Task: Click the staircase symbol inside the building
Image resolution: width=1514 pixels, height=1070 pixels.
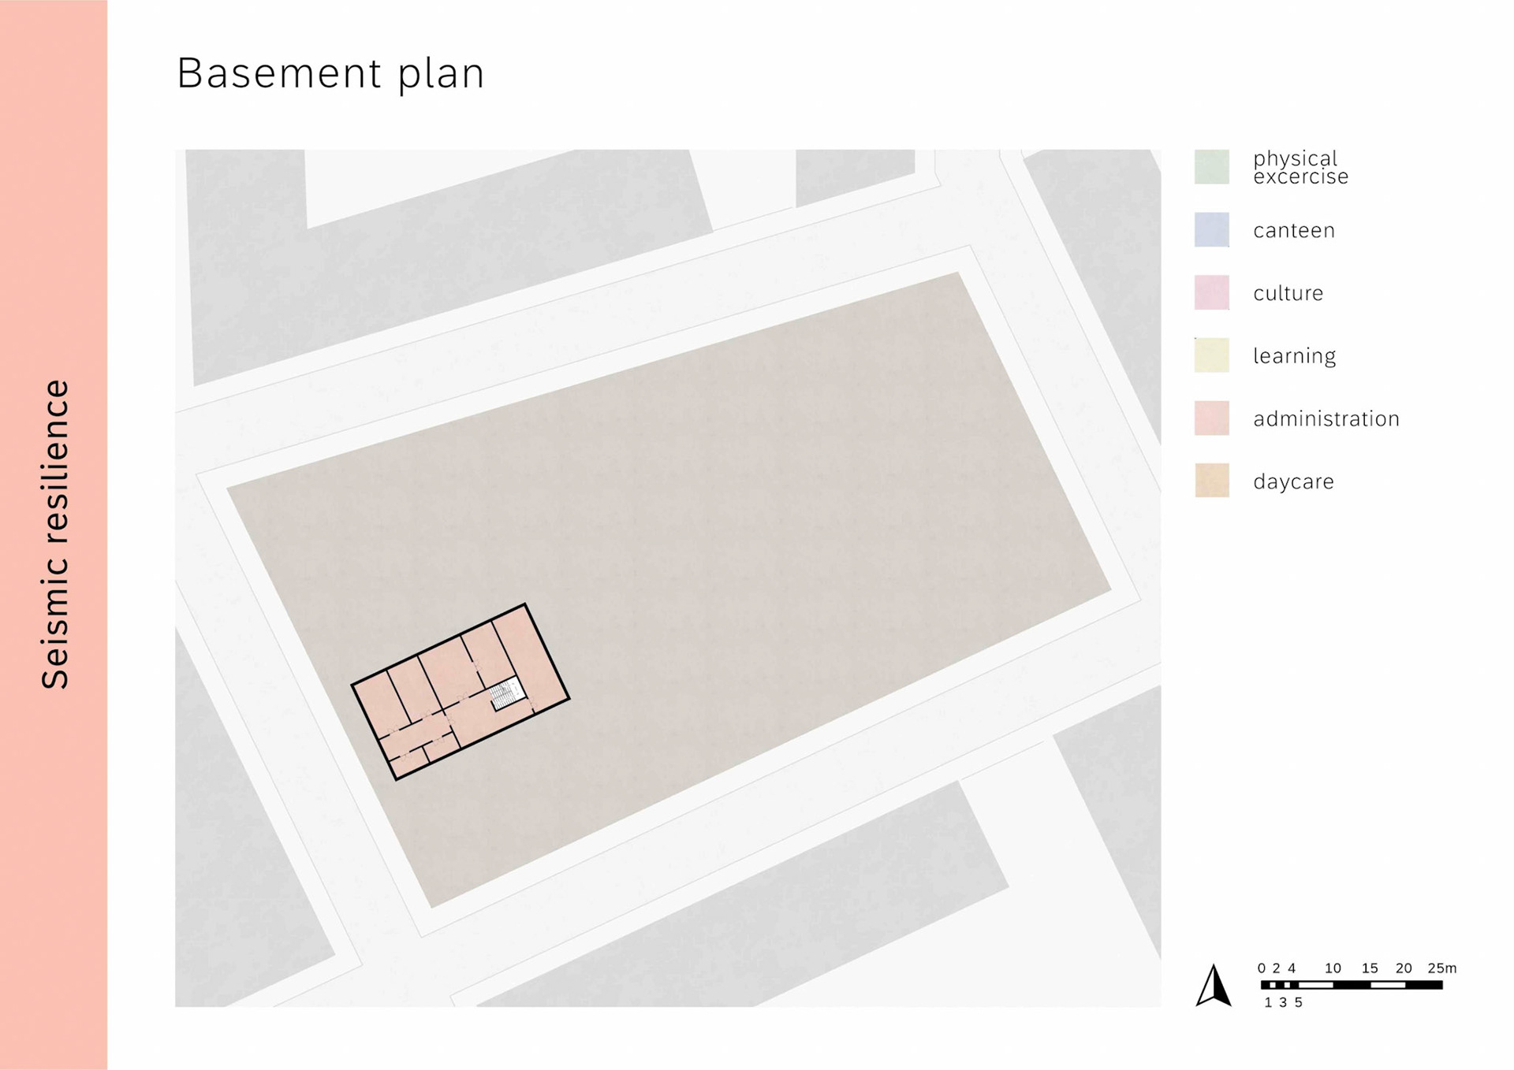Action: point(507,693)
